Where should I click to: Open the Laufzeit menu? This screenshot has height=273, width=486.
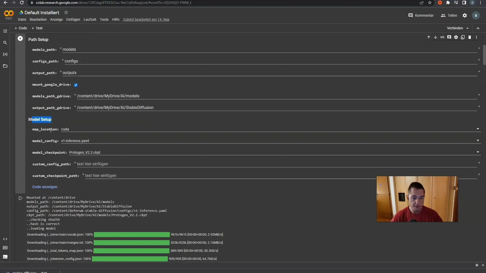[90, 19]
